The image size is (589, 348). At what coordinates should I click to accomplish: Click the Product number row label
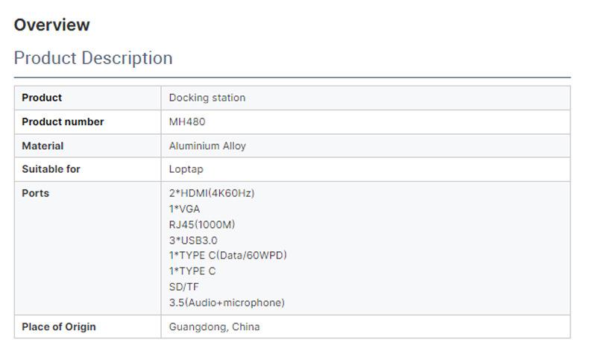pos(63,121)
